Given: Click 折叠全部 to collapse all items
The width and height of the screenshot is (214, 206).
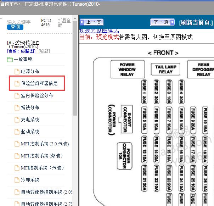Looking at the screenshot, I should tap(64, 23).
